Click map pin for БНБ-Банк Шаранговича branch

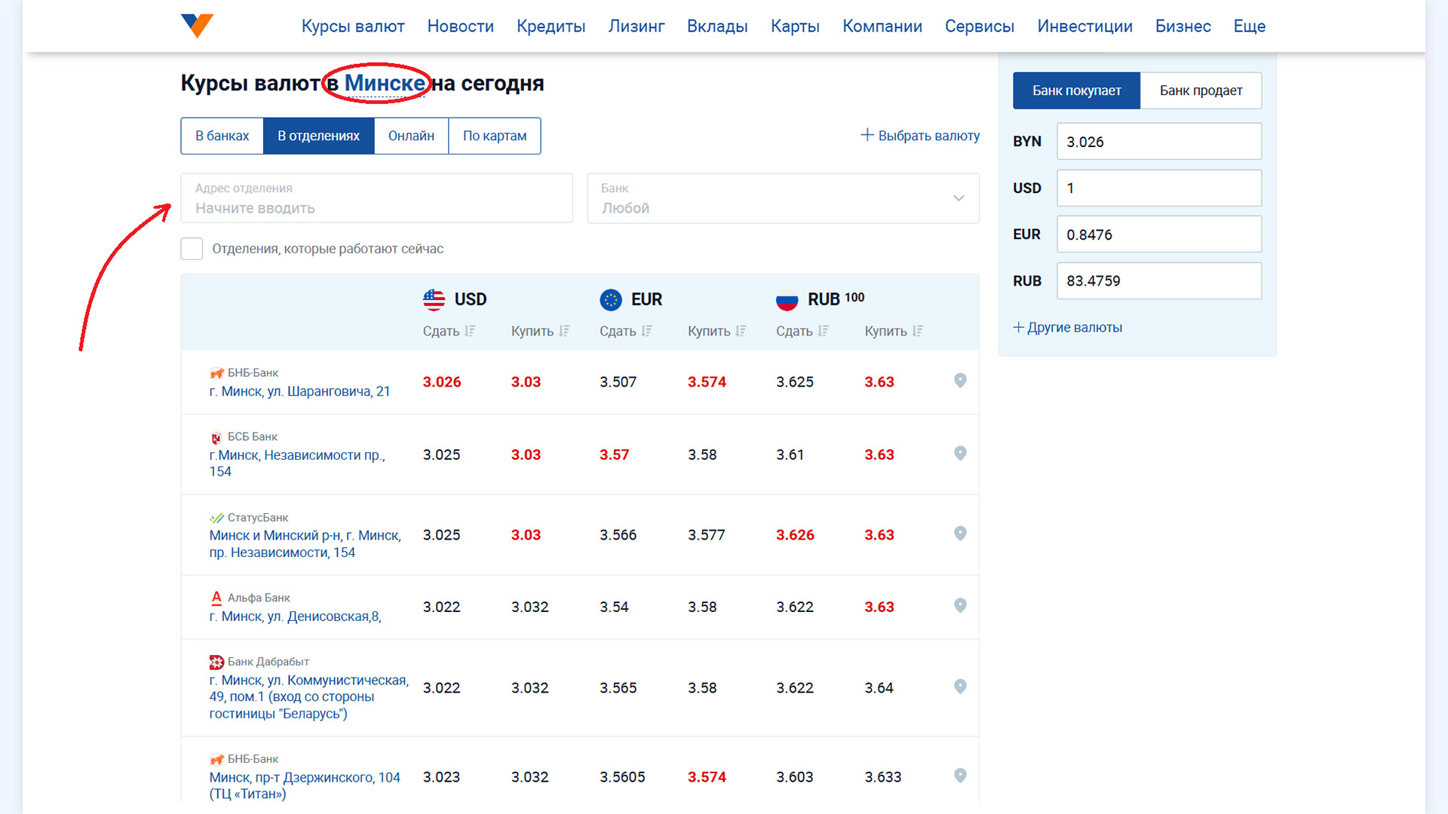[959, 381]
